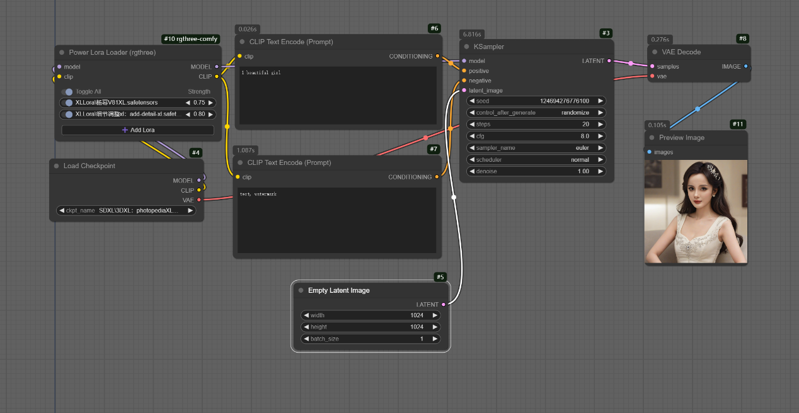799x413 pixels.
Task: Click the generated portrait in Preview Image
Action: [x=695, y=211]
